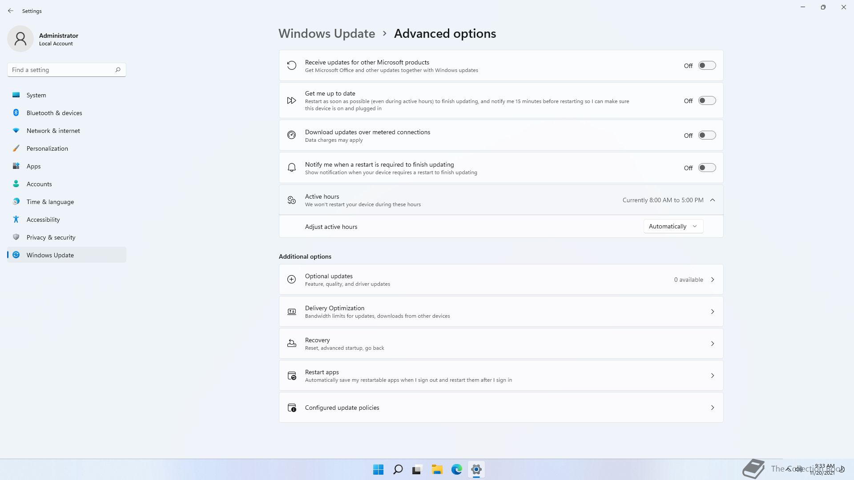Click the back arrow in Settings header

(11, 11)
